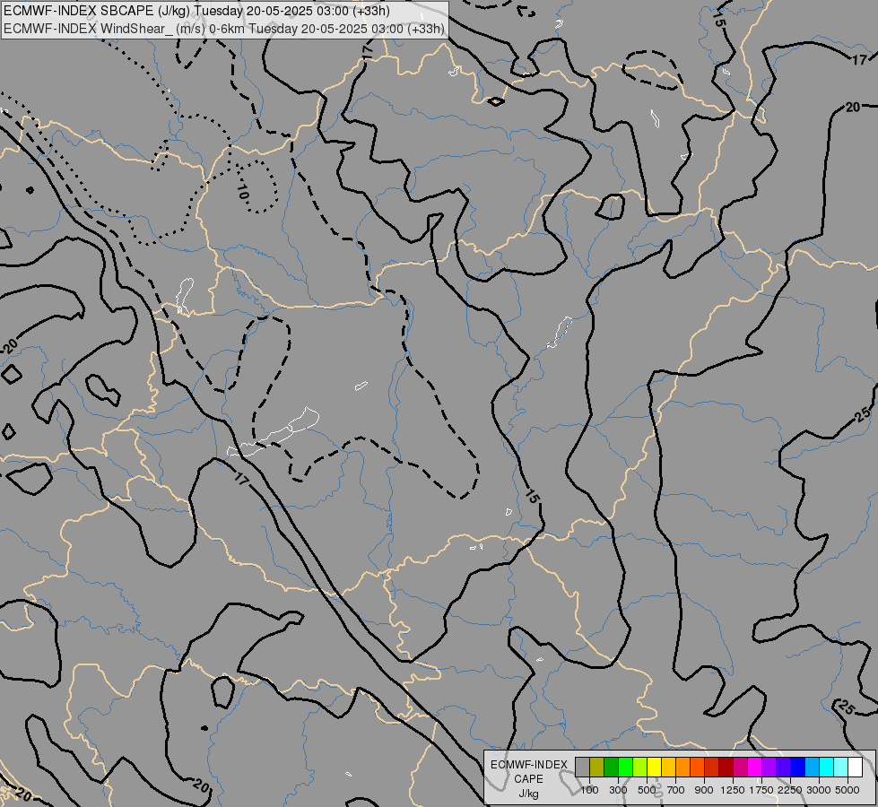The width and height of the screenshot is (878, 807).
Task: Click the dotted contour label 10
Action: (x=242, y=192)
